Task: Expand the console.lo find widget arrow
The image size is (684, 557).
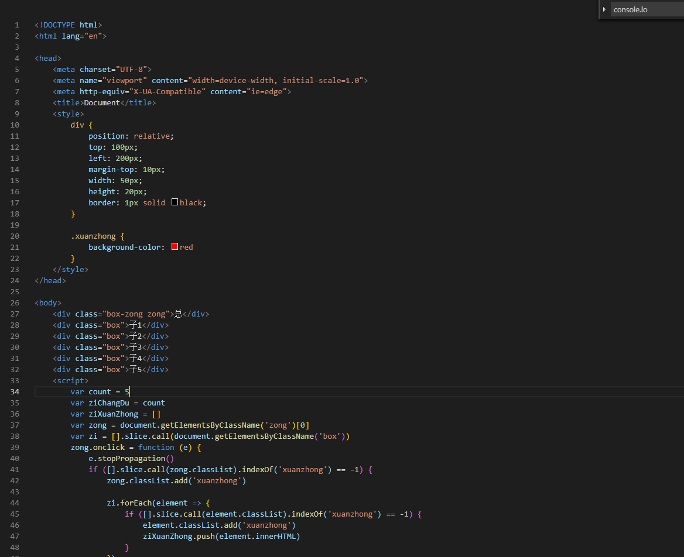Action: point(604,9)
